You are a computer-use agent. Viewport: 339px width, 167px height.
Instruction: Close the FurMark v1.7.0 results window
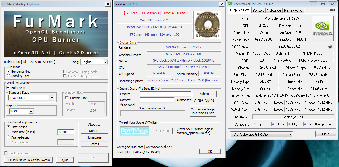coord(221,4)
